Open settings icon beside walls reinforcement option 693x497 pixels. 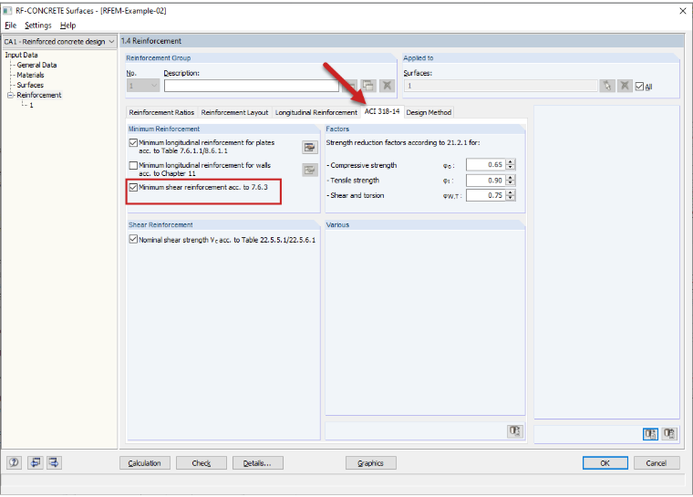click(x=310, y=170)
